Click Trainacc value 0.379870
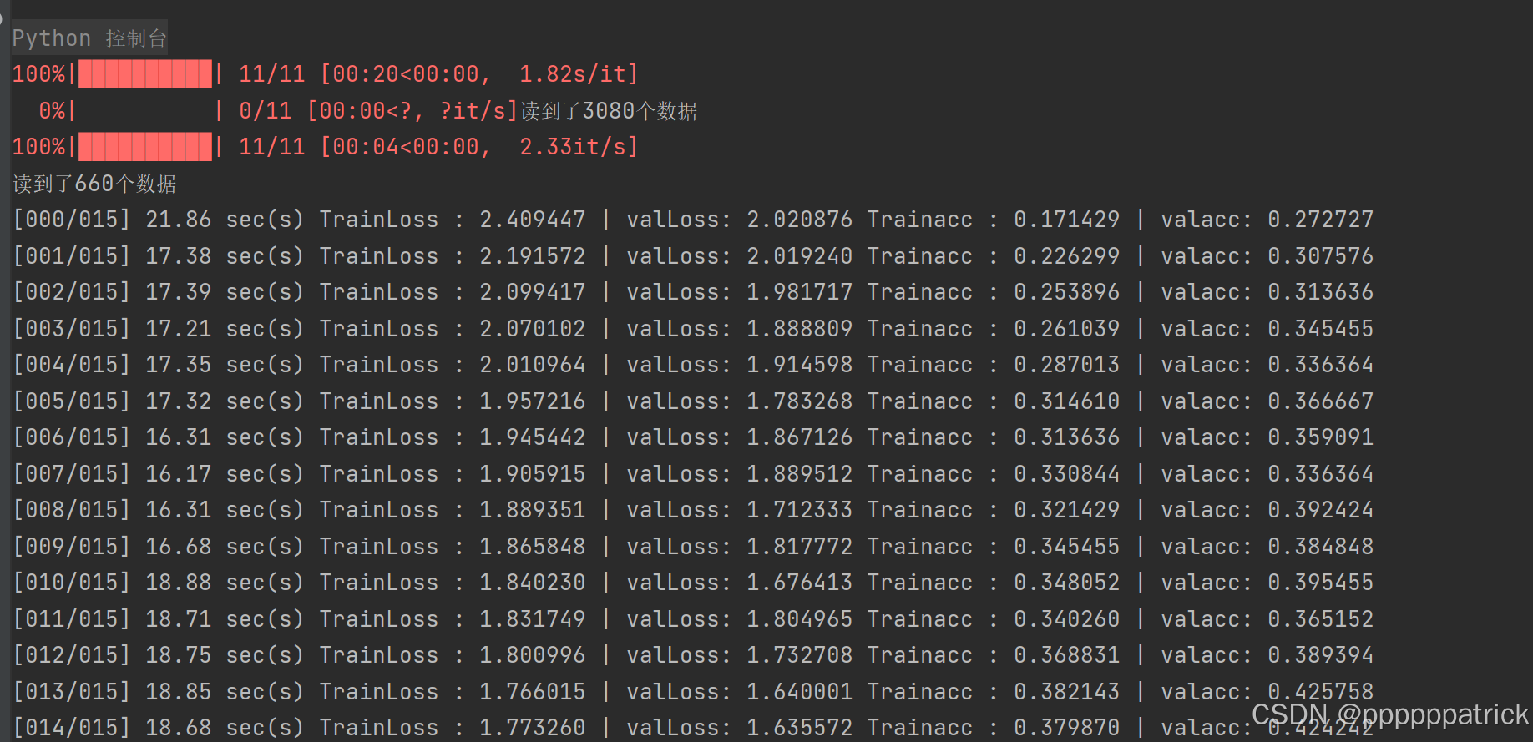The image size is (1533, 742). (x=1067, y=728)
